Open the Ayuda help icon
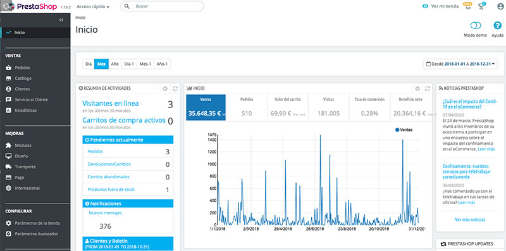 [497, 25]
